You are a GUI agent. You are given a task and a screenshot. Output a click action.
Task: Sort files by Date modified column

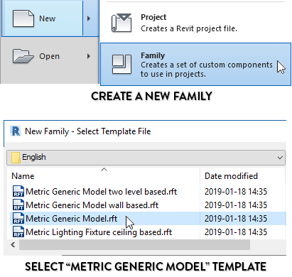pos(231,176)
